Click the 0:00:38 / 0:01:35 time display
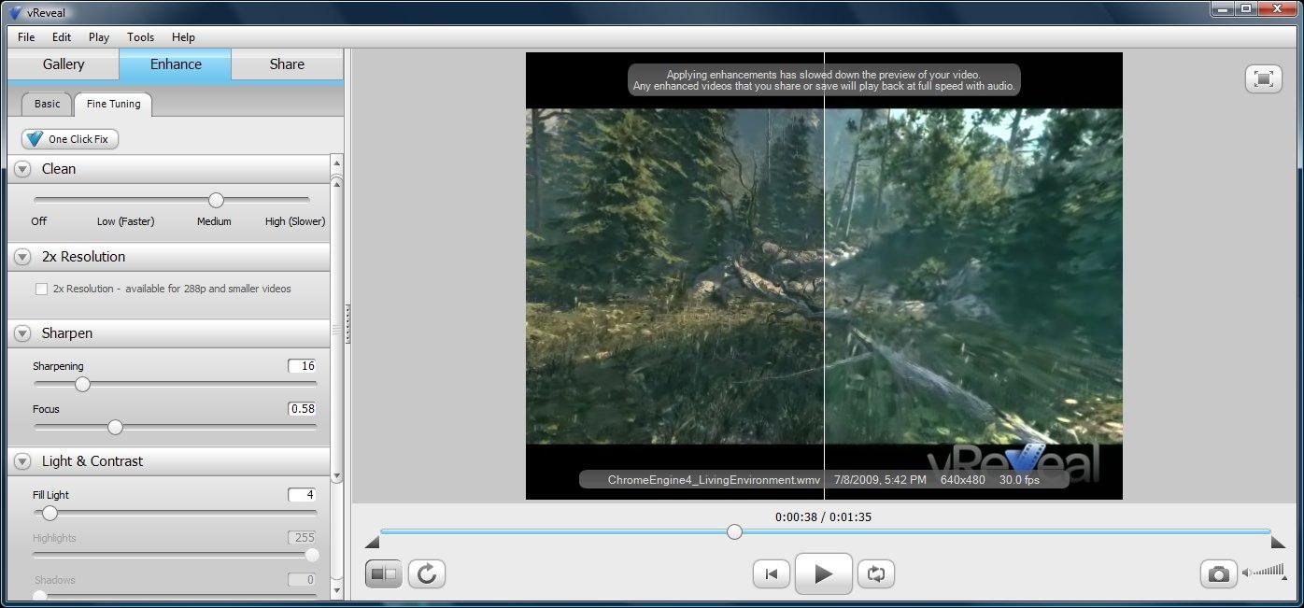 tap(823, 516)
